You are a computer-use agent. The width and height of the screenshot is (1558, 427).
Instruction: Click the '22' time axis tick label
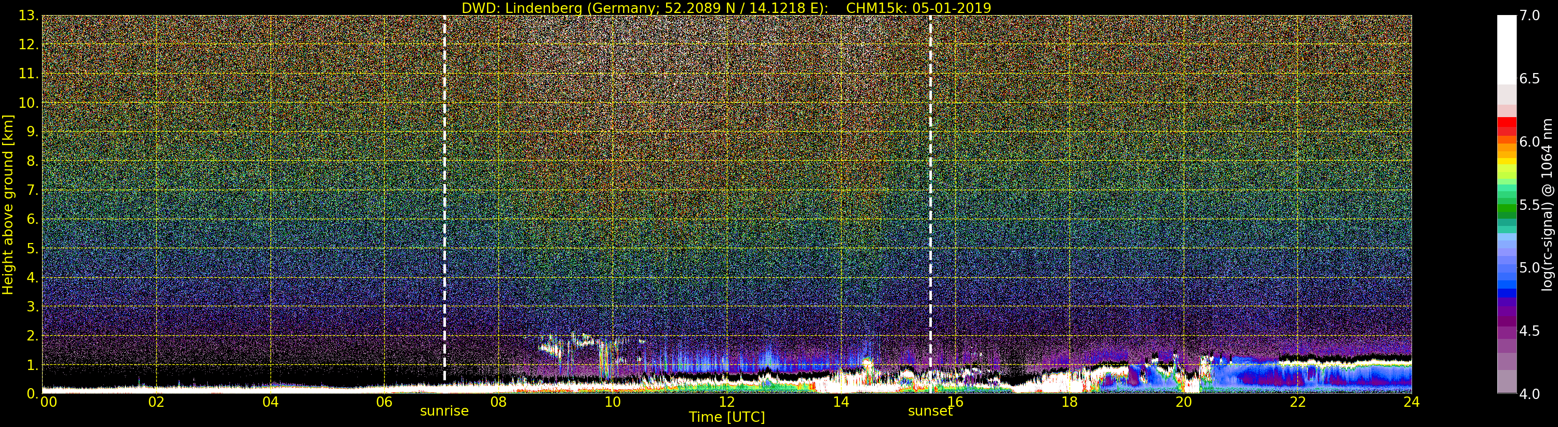pyautogui.click(x=1297, y=402)
